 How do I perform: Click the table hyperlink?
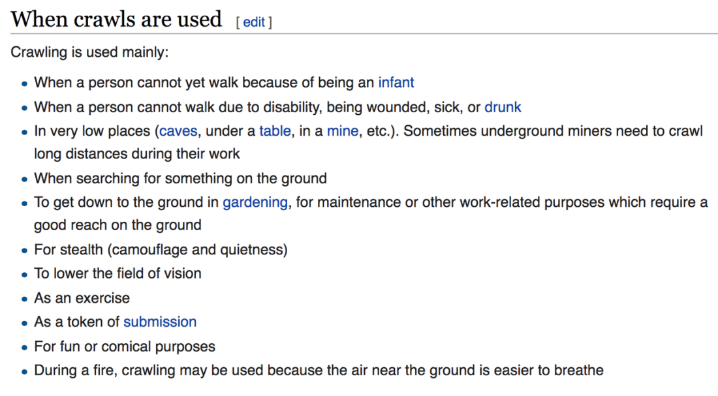point(275,131)
